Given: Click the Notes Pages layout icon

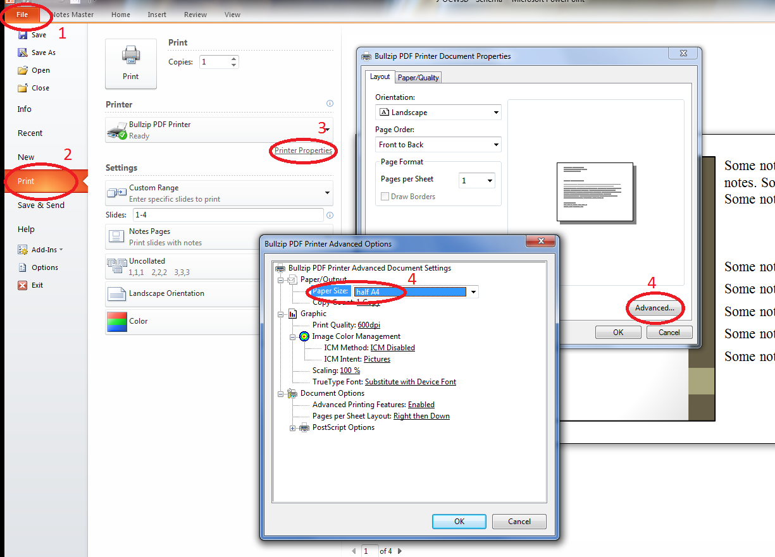Looking at the screenshot, I should [116, 236].
